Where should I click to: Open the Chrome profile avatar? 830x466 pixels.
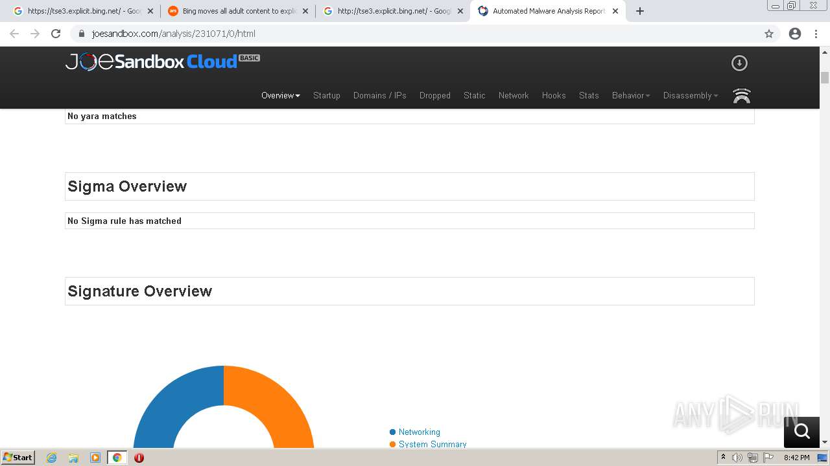pyautogui.click(x=795, y=34)
